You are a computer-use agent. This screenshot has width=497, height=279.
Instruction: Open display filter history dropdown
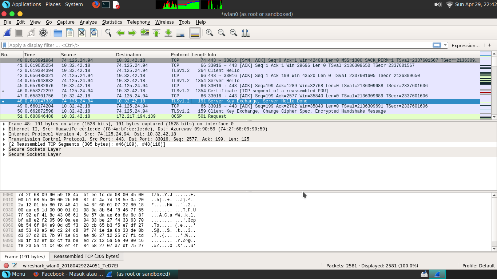coord(445,45)
